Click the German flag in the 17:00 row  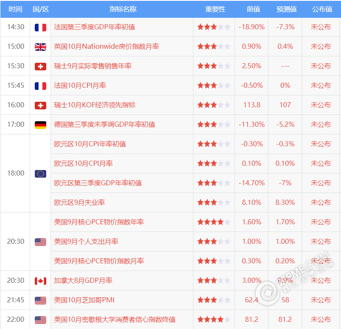[x=40, y=125]
